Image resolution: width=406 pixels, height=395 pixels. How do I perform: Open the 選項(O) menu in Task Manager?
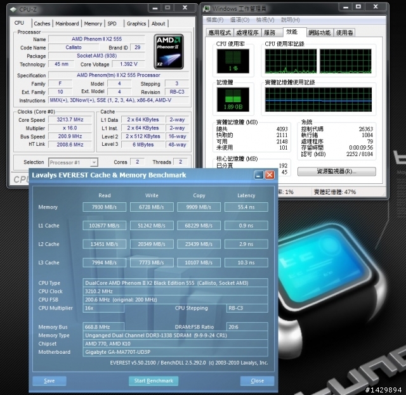[x=240, y=20]
